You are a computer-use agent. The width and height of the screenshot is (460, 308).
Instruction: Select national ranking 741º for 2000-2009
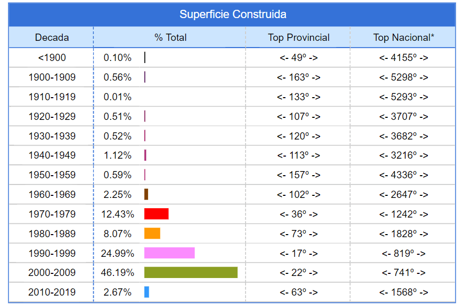point(404,272)
